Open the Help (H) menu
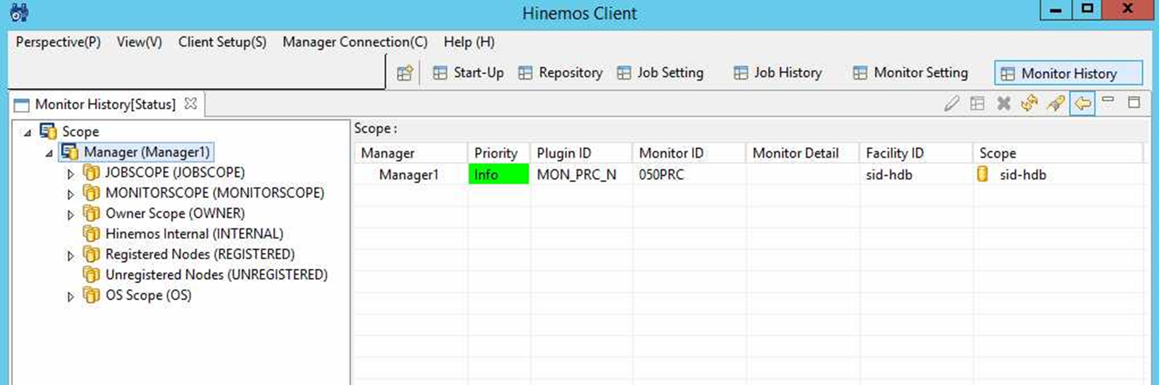Screen dimensions: 1159x385 469,42
